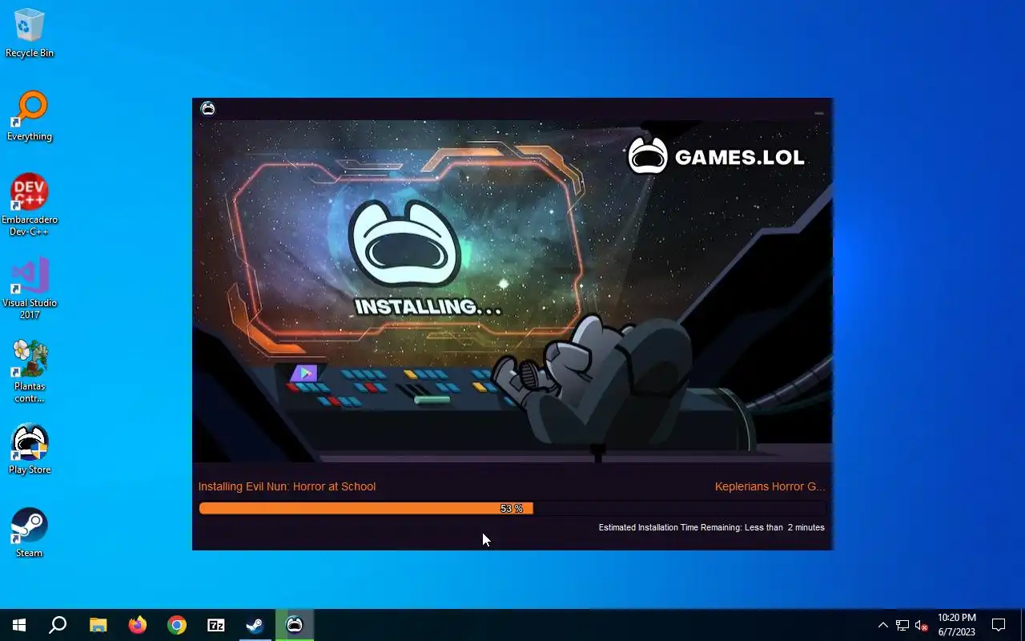This screenshot has height=641, width=1025.
Task: Click the GAMES.LOL brand logo in banner
Action: 715,156
